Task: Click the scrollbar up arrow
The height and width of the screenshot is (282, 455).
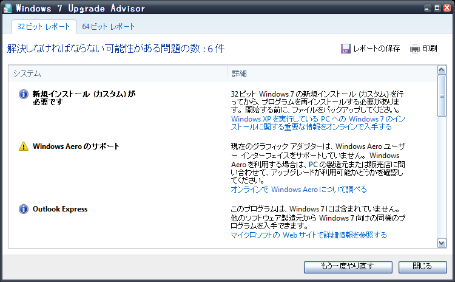Action: 442,70
